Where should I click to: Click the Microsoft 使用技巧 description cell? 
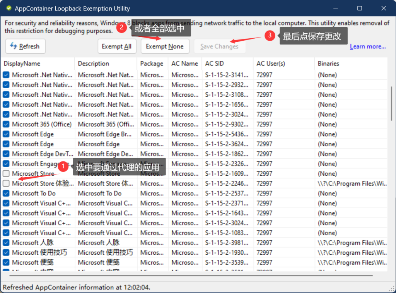[105, 252]
